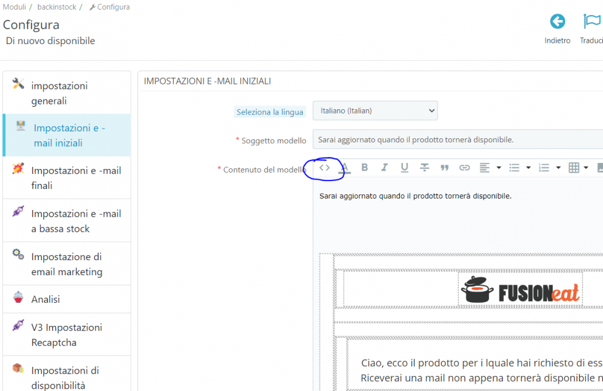The width and height of the screenshot is (603, 391).
Task: Click the Soggetto modello input field
Action: point(458,139)
